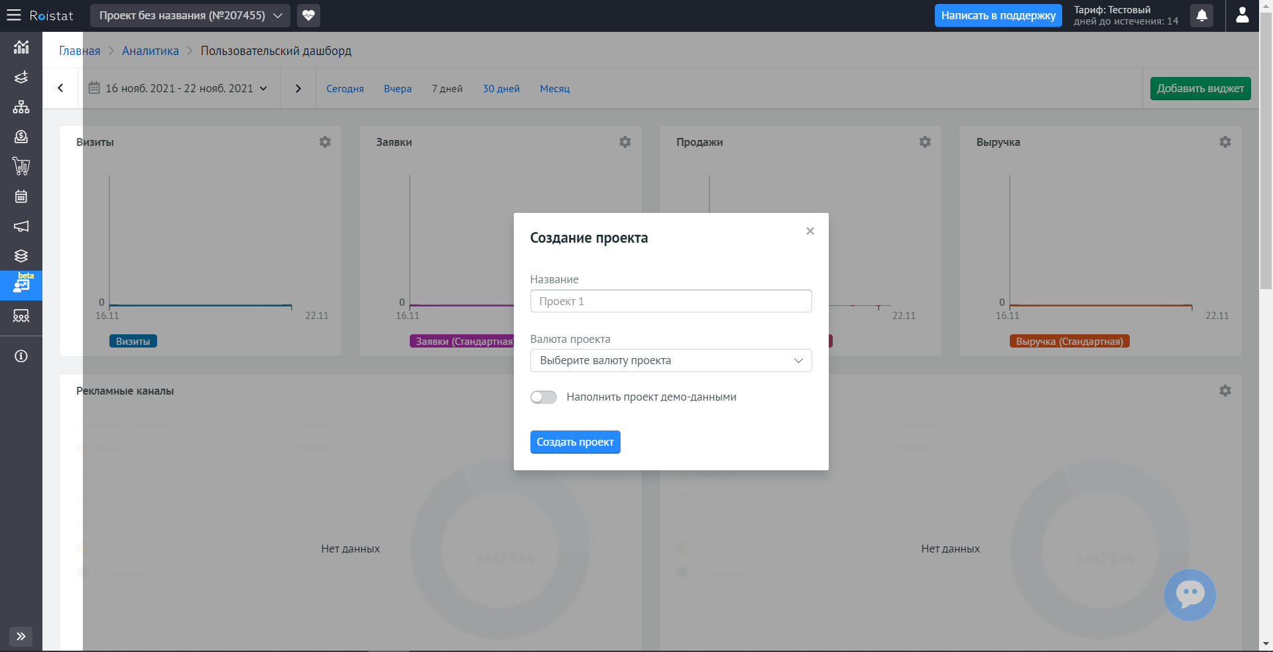This screenshot has height=652, width=1273.
Task: Select the Сегодня period
Action: point(345,89)
